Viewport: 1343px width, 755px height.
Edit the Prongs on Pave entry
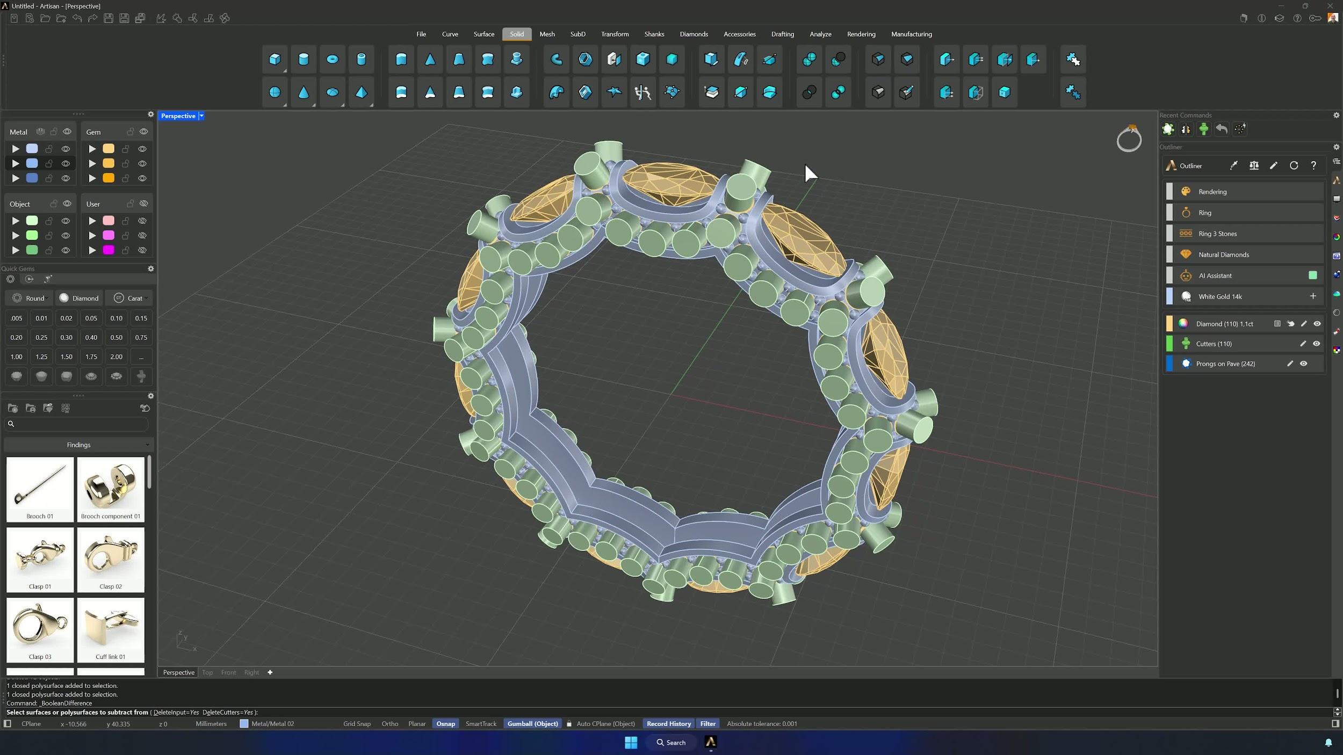pyautogui.click(x=1290, y=364)
